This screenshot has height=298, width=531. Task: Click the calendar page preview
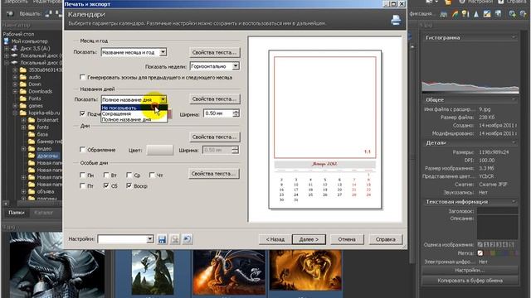point(324,129)
